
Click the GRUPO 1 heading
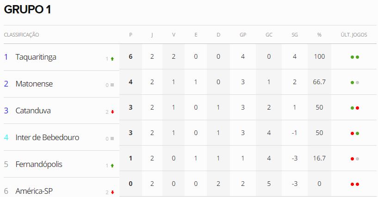tap(27, 10)
